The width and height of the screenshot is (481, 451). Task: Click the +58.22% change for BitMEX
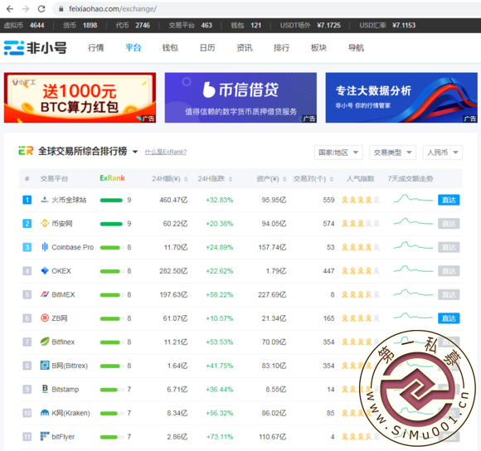[x=219, y=294]
